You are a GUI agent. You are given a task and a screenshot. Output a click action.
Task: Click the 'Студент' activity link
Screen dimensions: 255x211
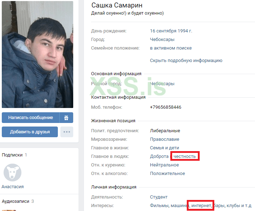(159, 197)
